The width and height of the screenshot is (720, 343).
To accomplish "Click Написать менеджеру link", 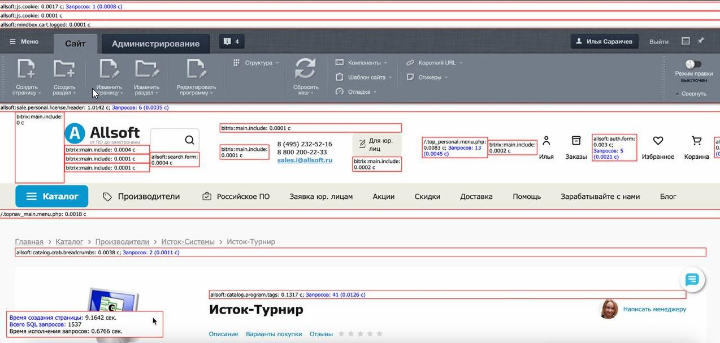I will pos(654,309).
